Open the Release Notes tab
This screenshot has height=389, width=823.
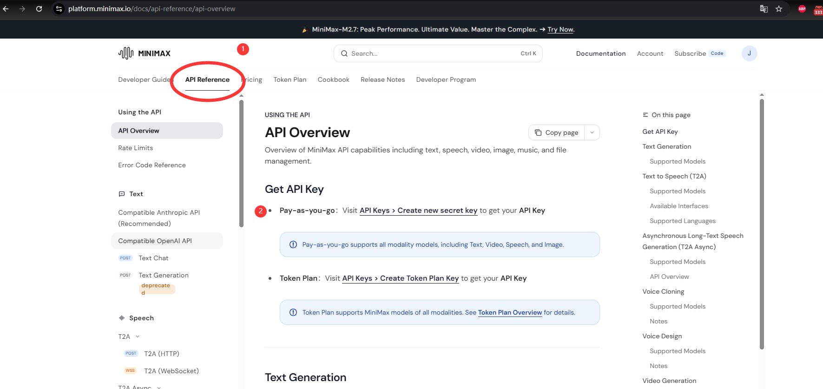(383, 79)
